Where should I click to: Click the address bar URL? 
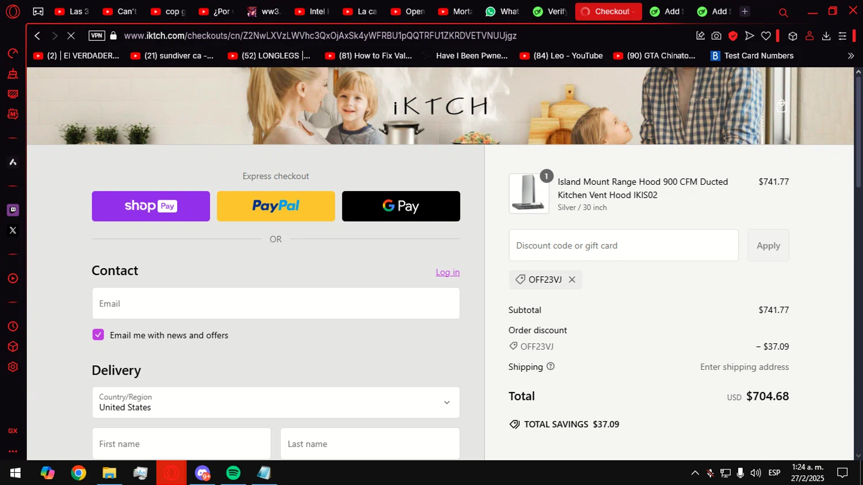(320, 36)
